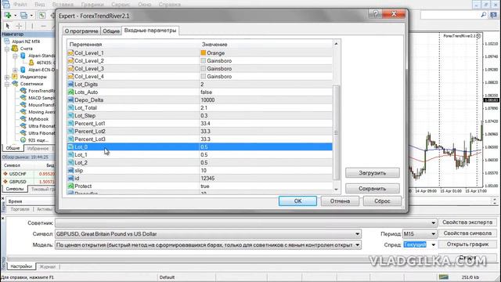Viewport: 501px width, 282px height.
Task: Click the Lot_Total value 2.1
Action: click(204, 108)
